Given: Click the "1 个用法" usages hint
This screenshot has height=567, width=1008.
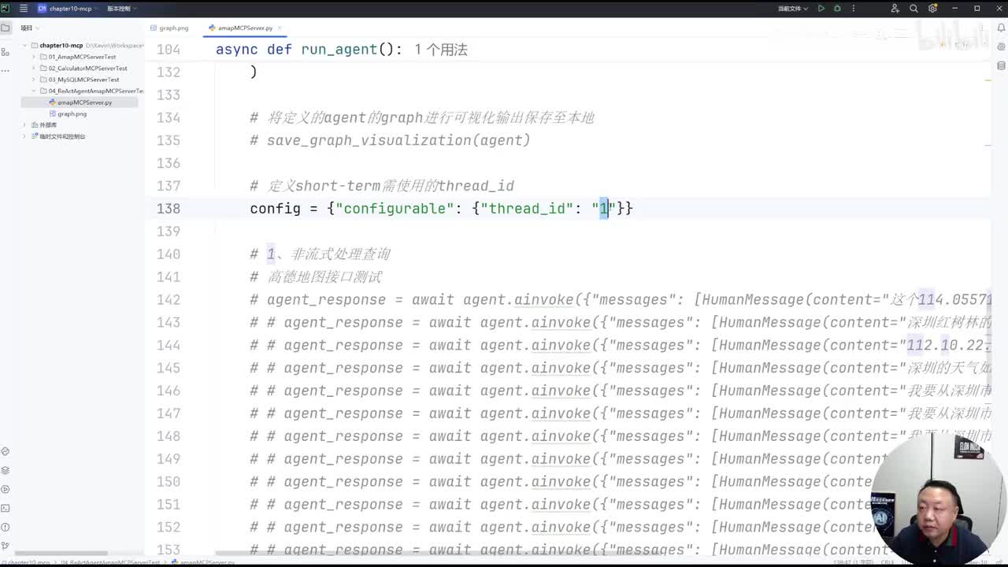Looking at the screenshot, I should [x=441, y=50].
